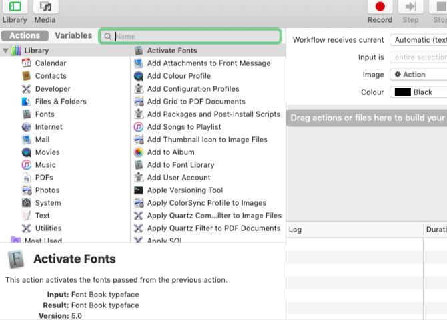Select the Developer category in Library
The width and height of the screenshot is (447, 320).
point(53,89)
